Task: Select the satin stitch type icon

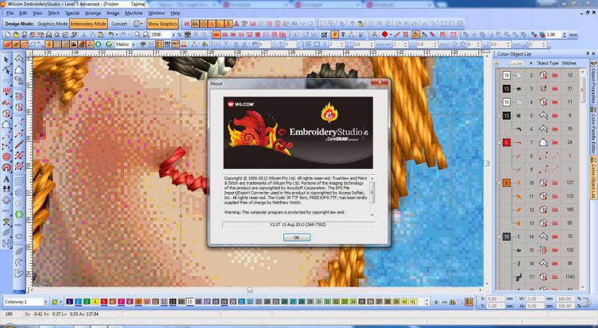Action: 217,34
